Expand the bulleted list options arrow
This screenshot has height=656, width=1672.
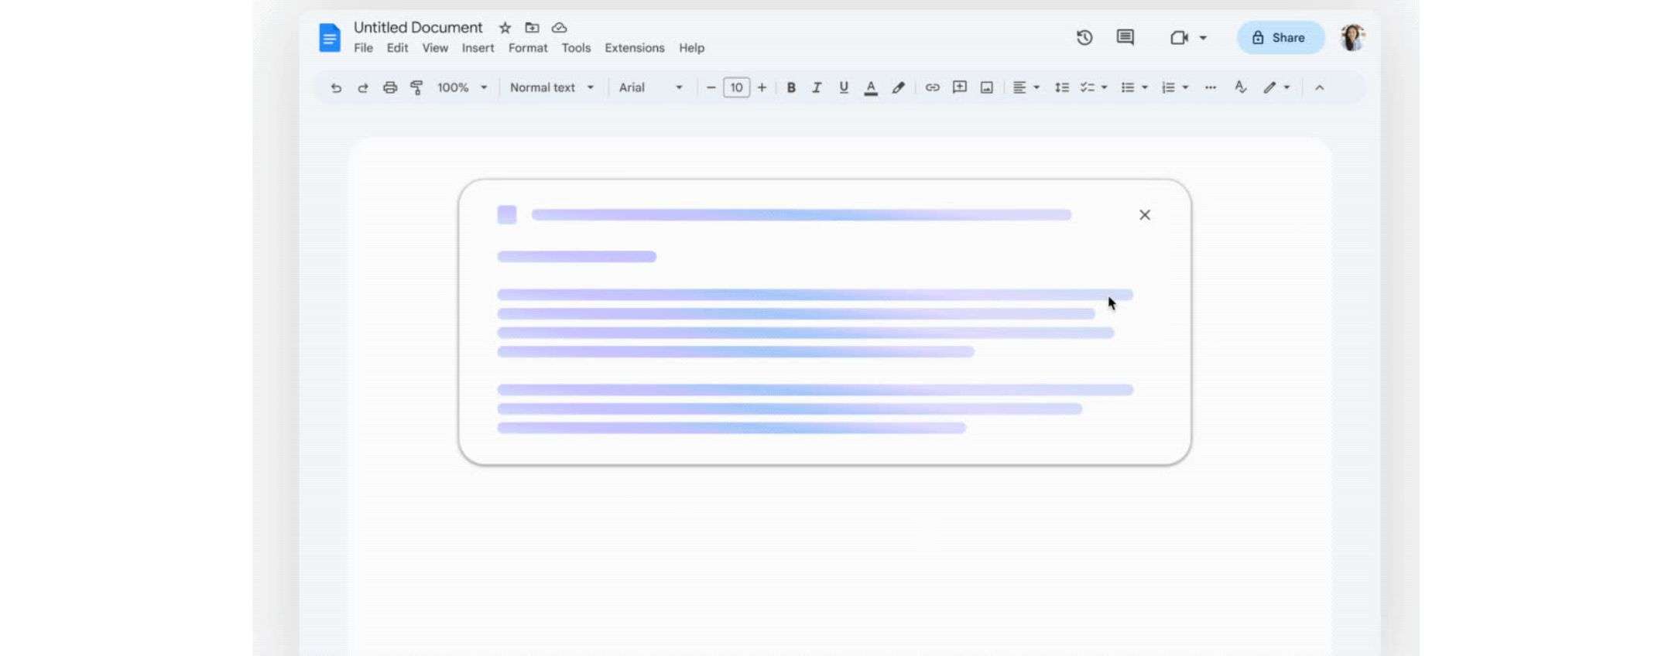[1145, 87]
